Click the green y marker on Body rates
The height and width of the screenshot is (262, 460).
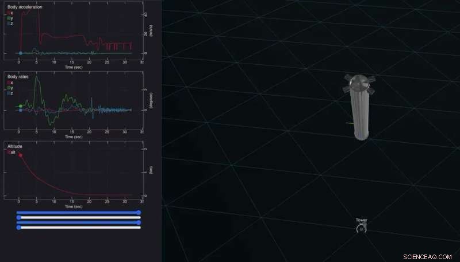20,106
